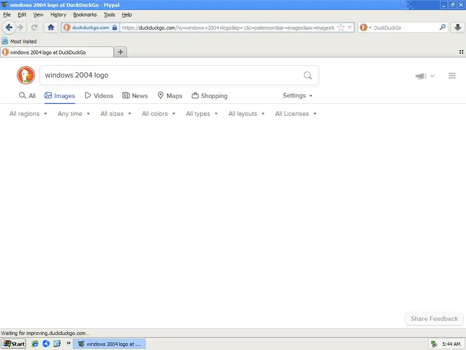Switch to the Videos results tab
The image size is (466, 350).
coord(99,96)
